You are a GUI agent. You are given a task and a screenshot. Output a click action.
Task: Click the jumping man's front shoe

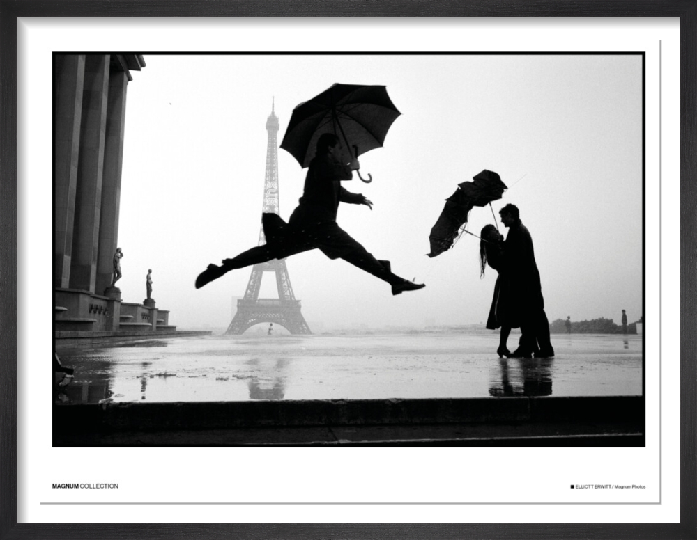click(408, 286)
